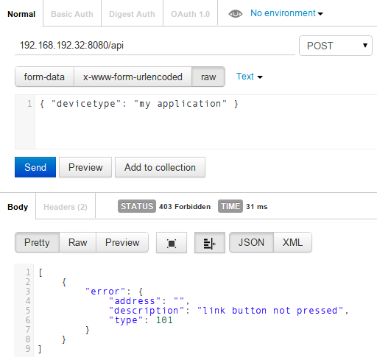Click the "error" key in response
Screen dimensions: 377x360
tap(105, 292)
